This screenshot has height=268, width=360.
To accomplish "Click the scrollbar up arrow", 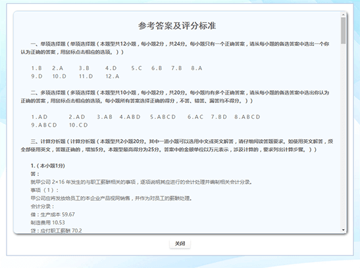I will (x=344, y=15).
